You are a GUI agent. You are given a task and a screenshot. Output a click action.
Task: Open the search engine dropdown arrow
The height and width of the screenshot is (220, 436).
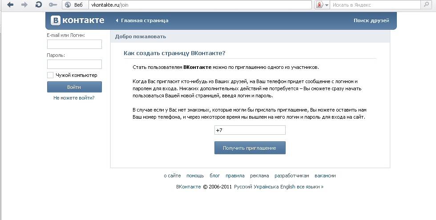click(327, 5)
